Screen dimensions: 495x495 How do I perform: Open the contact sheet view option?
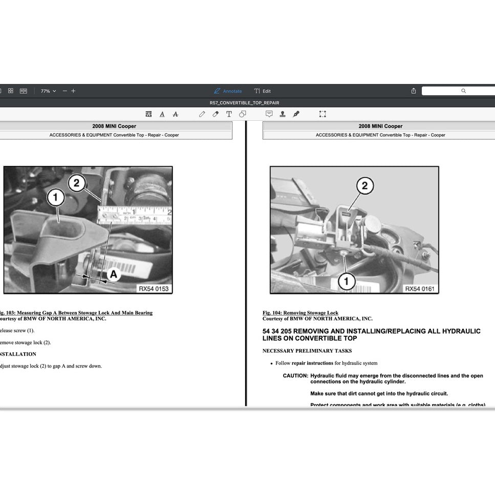point(23,91)
